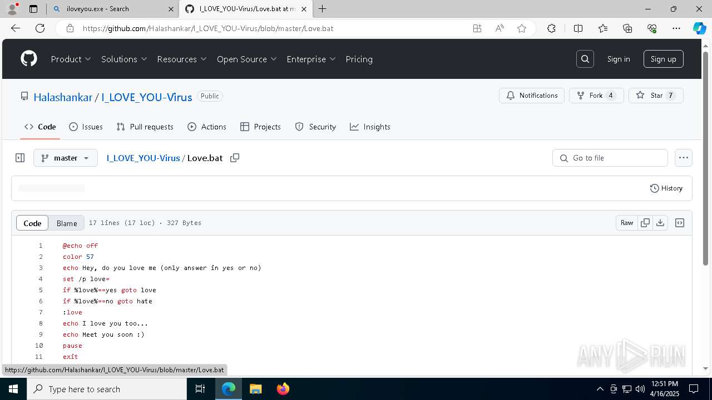Open the Favorites list icon
Screen dimensions: 712x400
(603, 28)
